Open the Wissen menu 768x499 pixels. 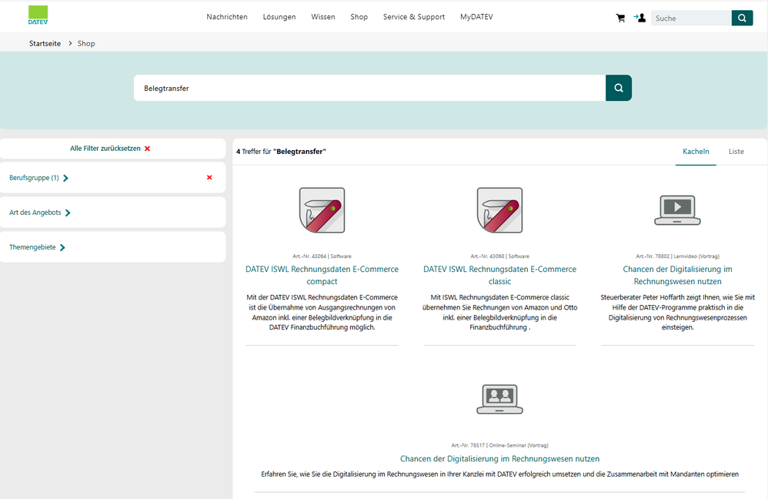point(323,17)
